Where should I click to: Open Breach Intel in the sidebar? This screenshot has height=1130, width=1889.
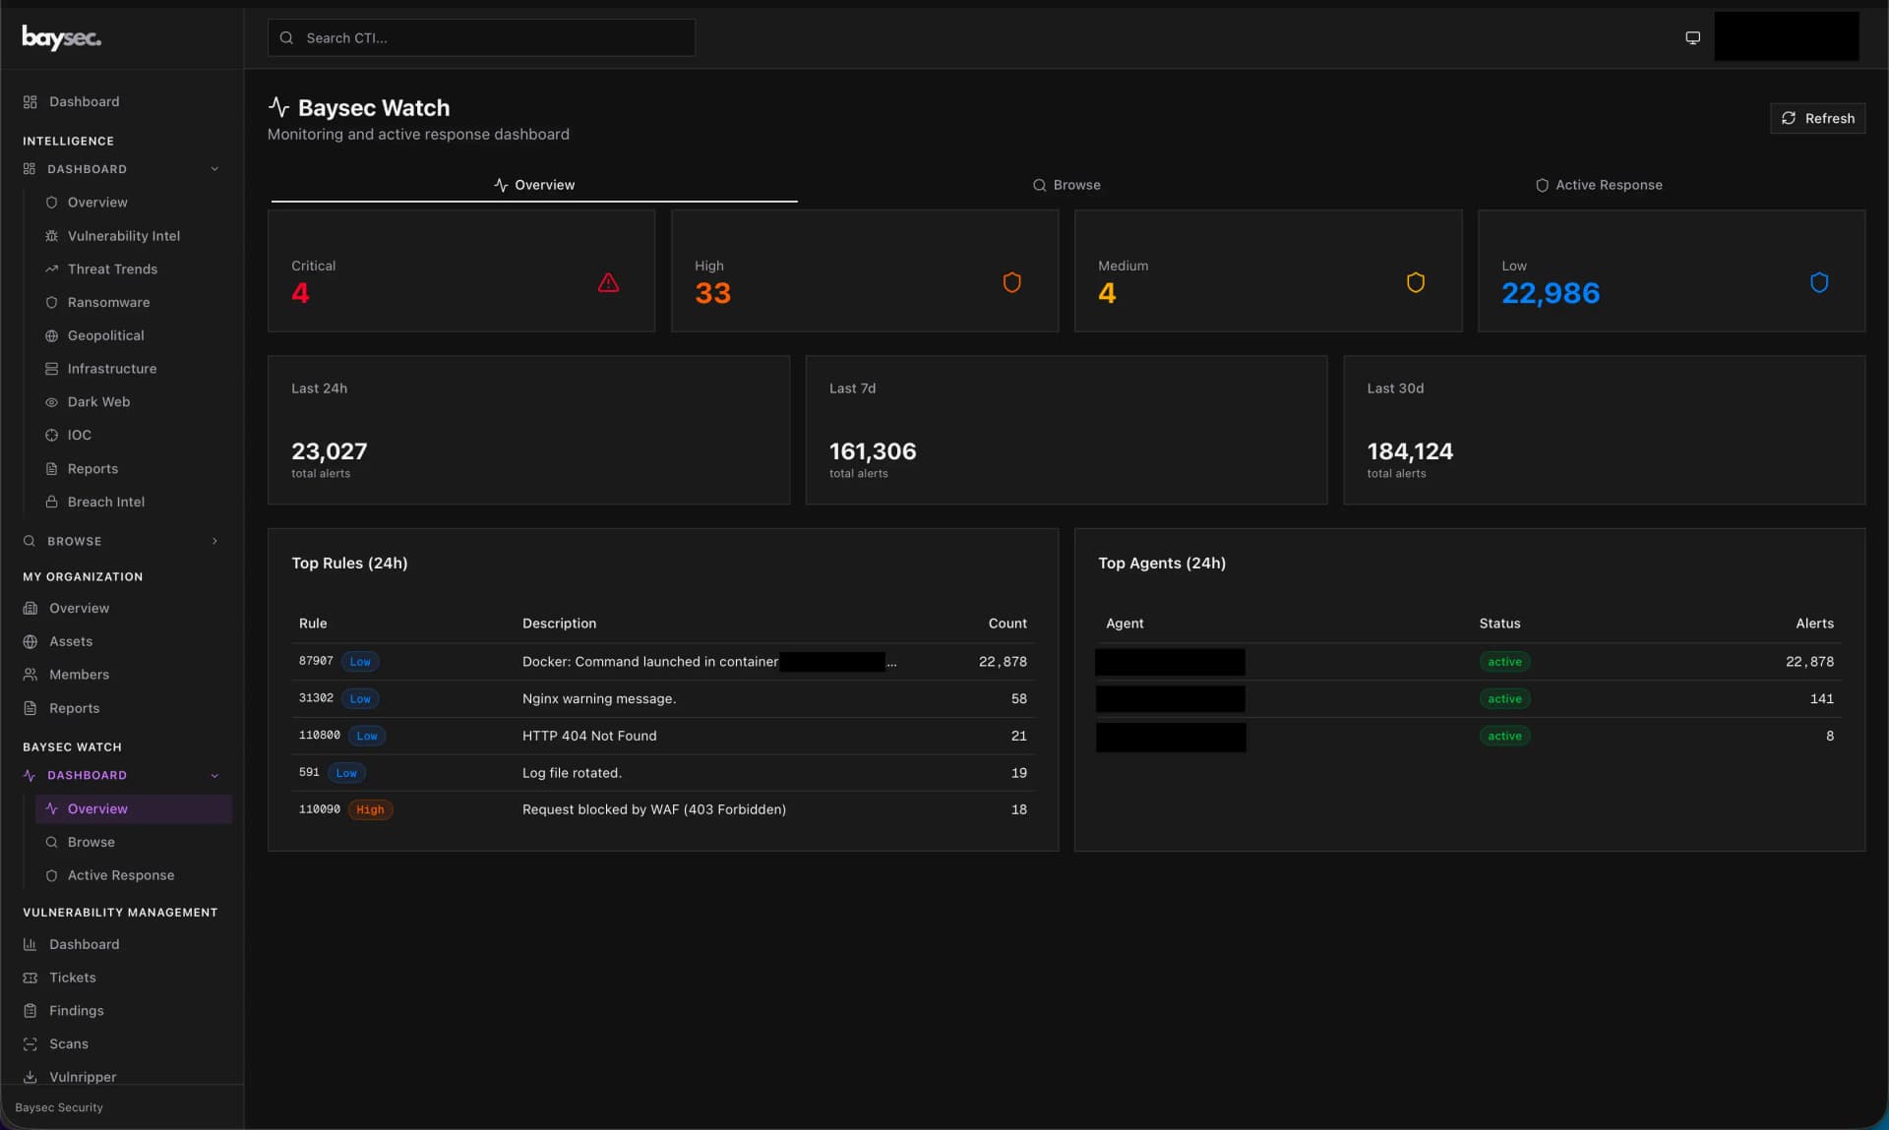point(106,502)
